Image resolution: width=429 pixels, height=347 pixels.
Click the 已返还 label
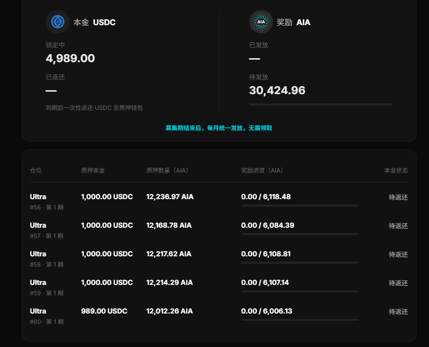(x=55, y=77)
